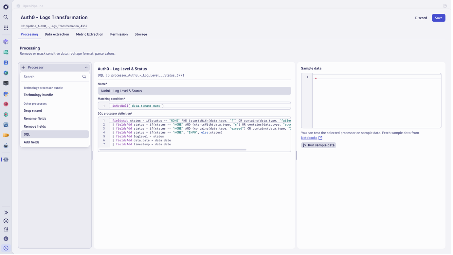453x255 pixels.
Task: Open recent items via the clock icon
Action: tap(6, 248)
